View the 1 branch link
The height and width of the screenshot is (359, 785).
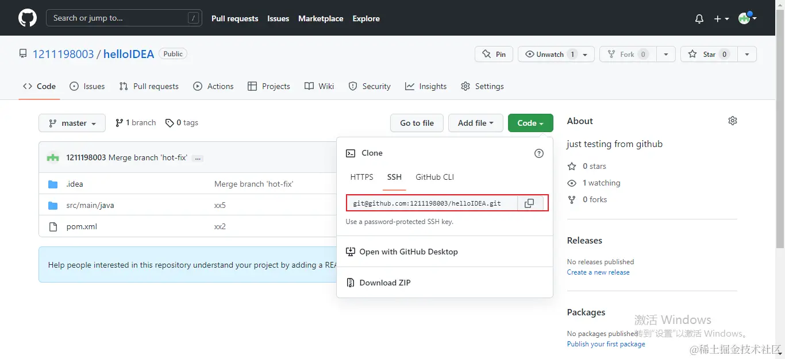tap(136, 122)
